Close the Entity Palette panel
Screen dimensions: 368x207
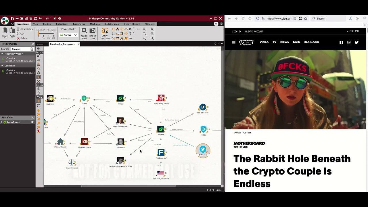click(x=33, y=44)
